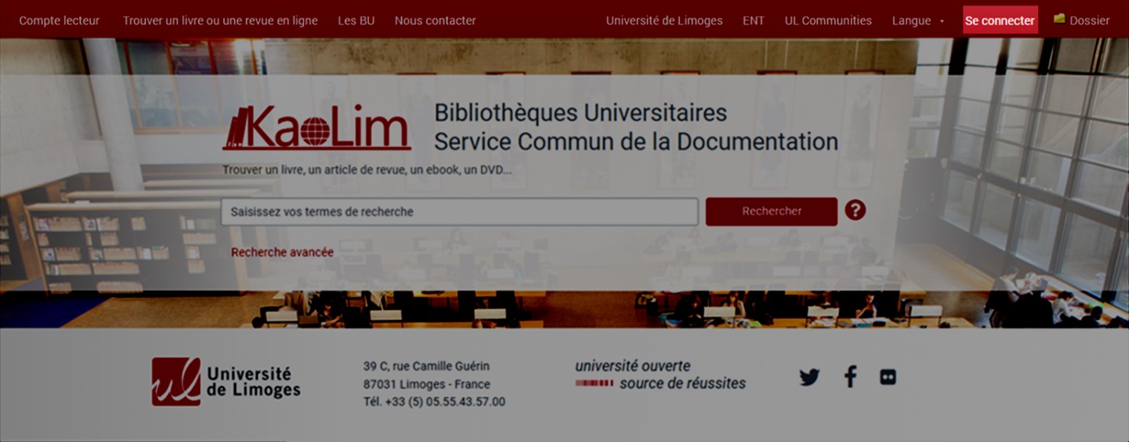Open the ENT link
Screen dimensions: 1129x442
753,21
